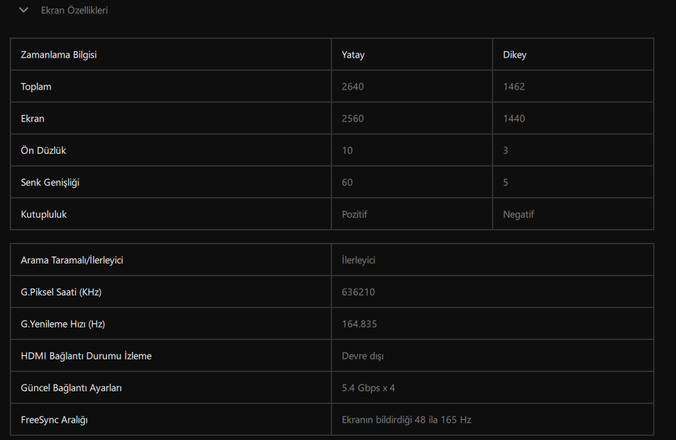Select HDMI Bağlantı Durumu İzleme Devre dışı value

(x=363, y=355)
